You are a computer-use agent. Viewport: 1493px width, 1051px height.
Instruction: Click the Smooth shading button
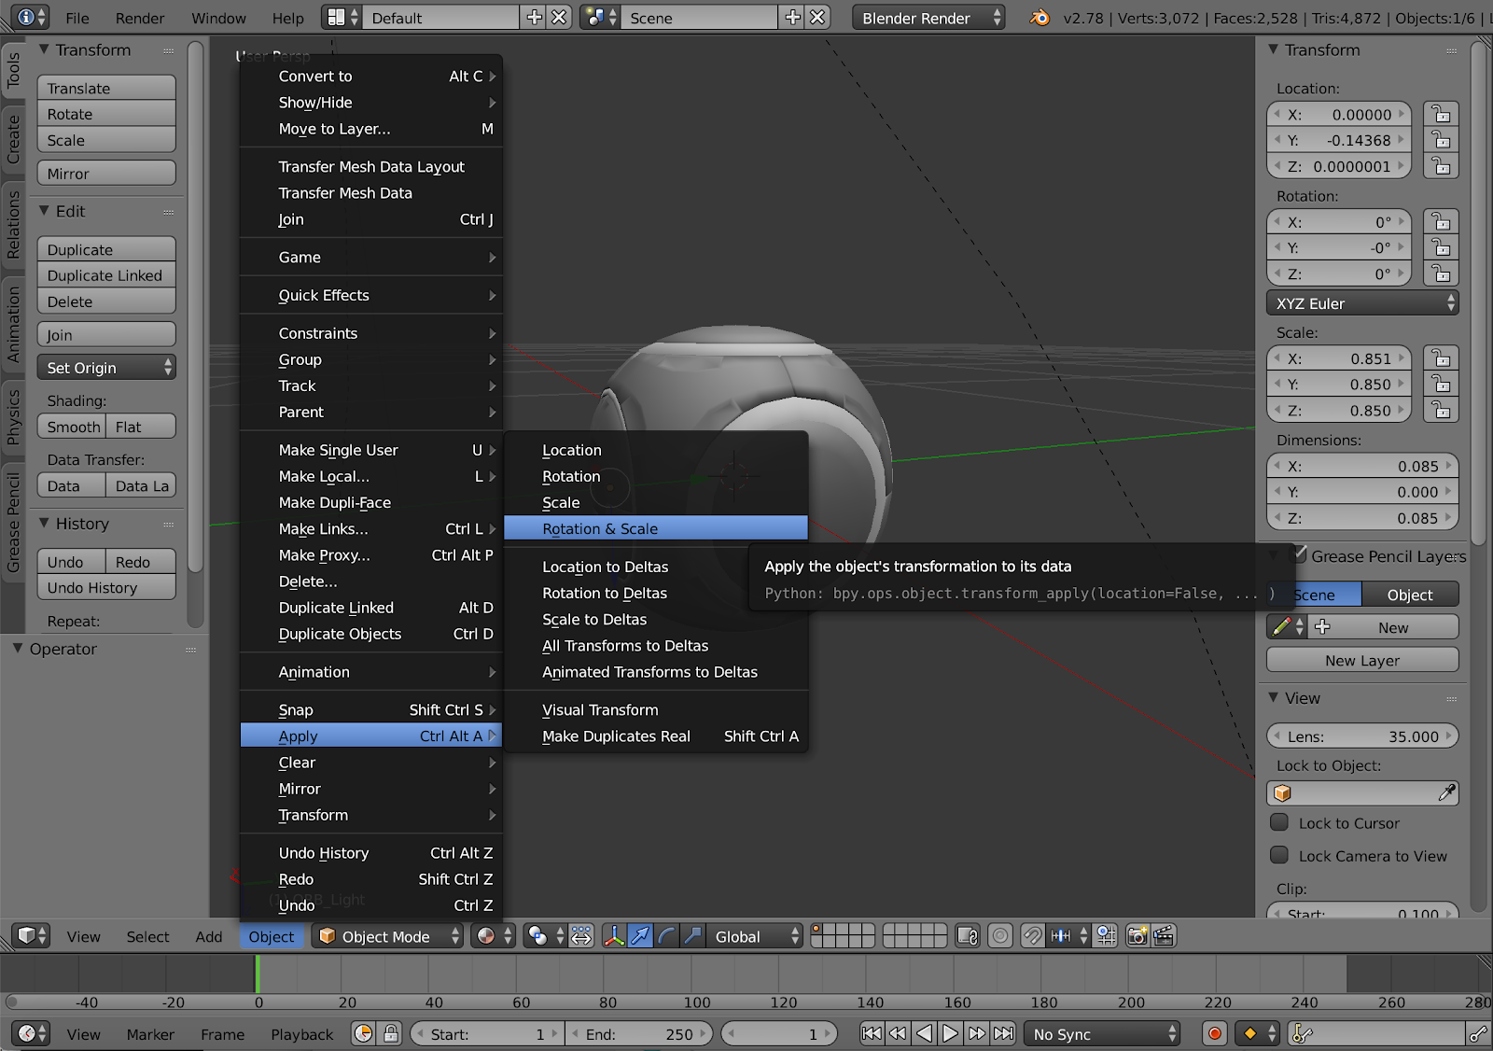click(73, 427)
